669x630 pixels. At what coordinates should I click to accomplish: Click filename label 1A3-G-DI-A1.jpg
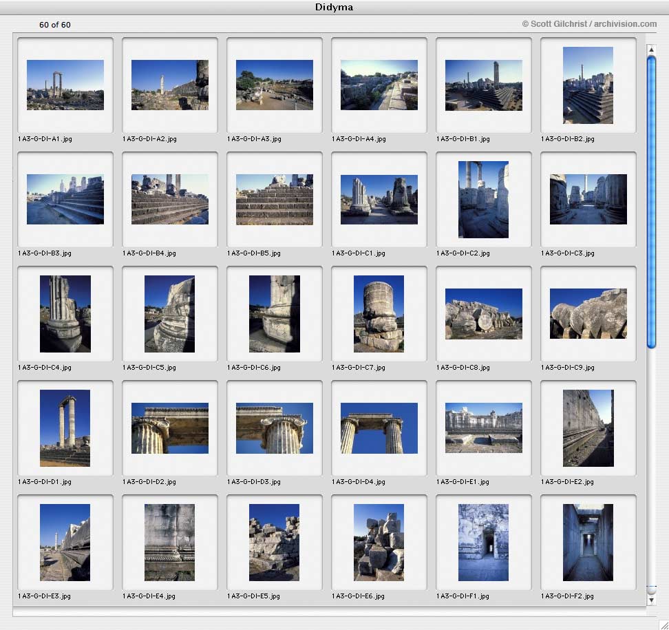point(45,139)
